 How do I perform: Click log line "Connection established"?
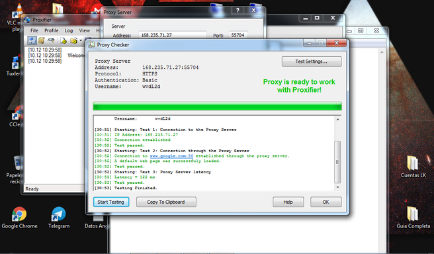point(142,140)
